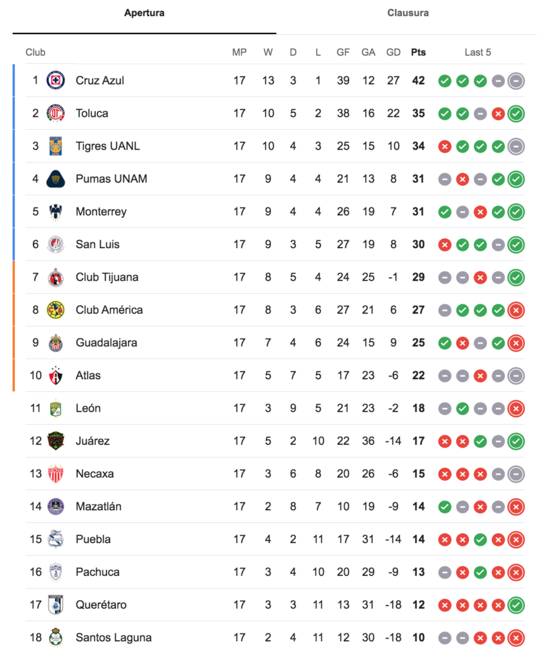This screenshot has width=537, height=658.
Task: Click Cruz Azul's latest draw result circle
Action: click(x=516, y=80)
